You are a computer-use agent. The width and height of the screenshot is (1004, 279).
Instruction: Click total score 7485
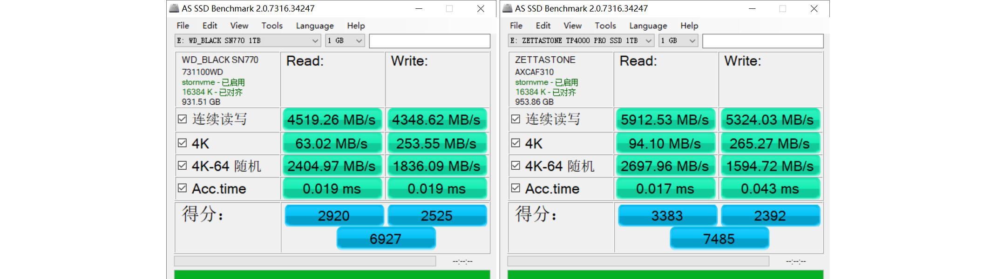719,239
